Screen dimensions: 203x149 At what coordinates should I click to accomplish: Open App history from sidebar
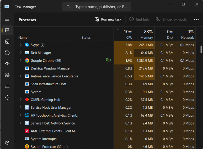point(7,53)
